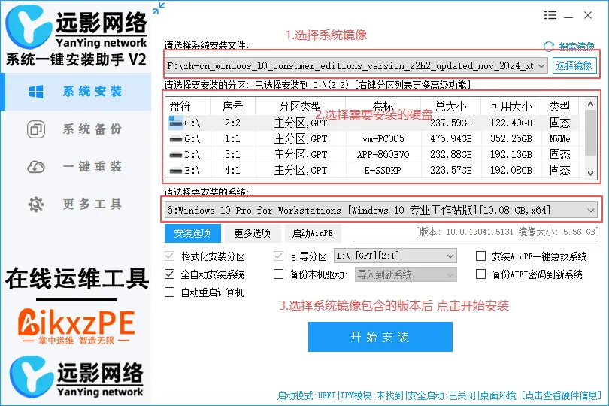Minimize the installer window

(568, 16)
